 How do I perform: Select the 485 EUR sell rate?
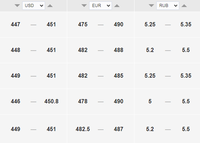point(119,76)
